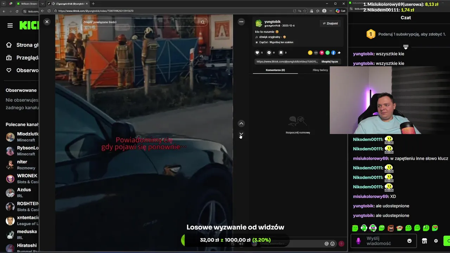Open the yungtobik username link
Image resolution: width=450 pixels, height=253 pixels.
click(x=272, y=22)
